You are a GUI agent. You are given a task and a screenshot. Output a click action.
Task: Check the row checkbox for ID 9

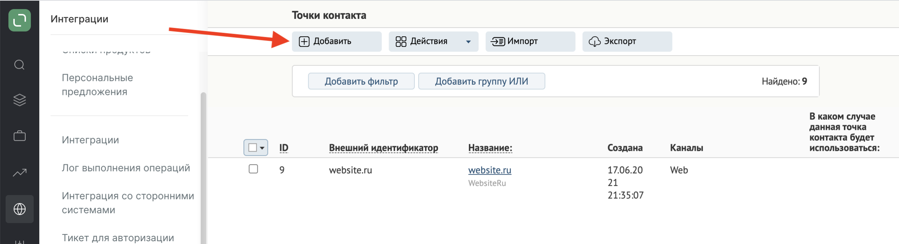pyautogui.click(x=253, y=169)
